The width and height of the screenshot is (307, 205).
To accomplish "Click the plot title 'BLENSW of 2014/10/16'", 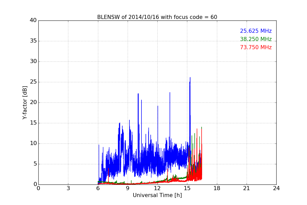I will coord(157,17).
